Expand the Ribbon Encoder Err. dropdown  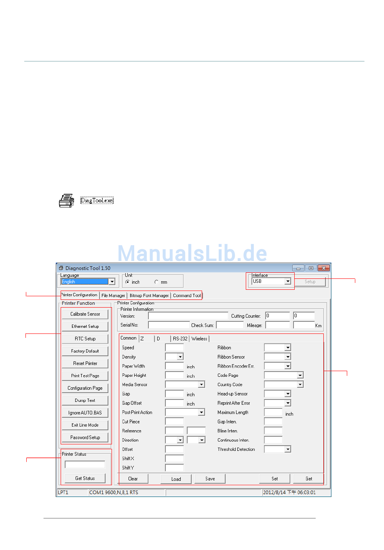[x=288, y=366]
